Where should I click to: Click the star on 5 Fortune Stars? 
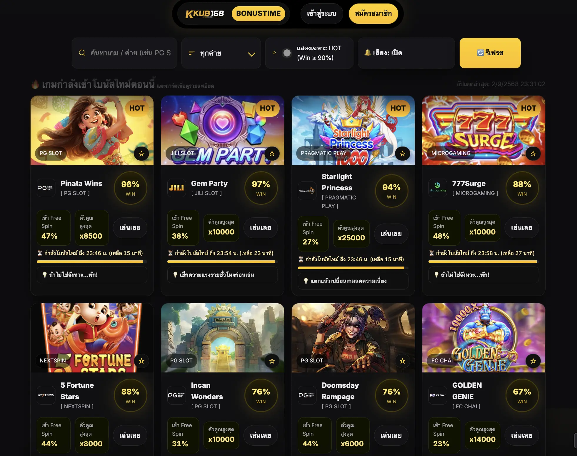[141, 361]
